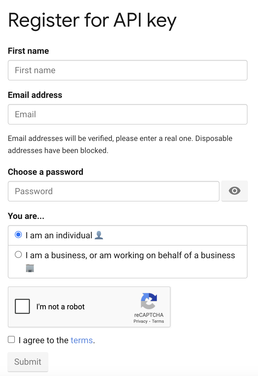Open reCAPTCHA Terms link

point(158,321)
